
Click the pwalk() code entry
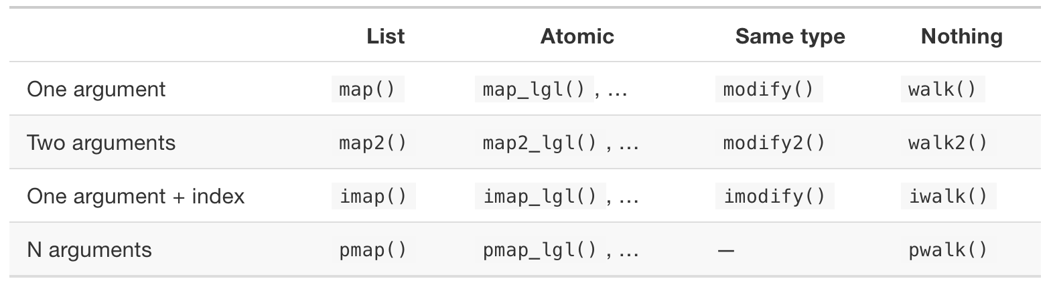[947, 250]
